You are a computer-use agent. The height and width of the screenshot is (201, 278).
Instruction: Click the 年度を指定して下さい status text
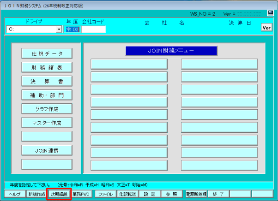[x=30, y=185]
